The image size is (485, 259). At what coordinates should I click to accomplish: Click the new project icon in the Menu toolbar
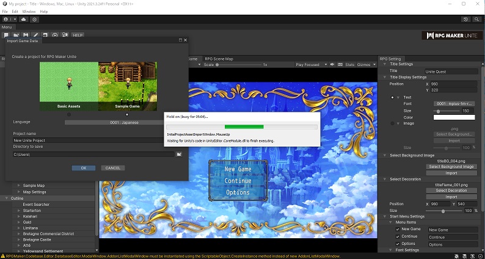coord(6,35)
